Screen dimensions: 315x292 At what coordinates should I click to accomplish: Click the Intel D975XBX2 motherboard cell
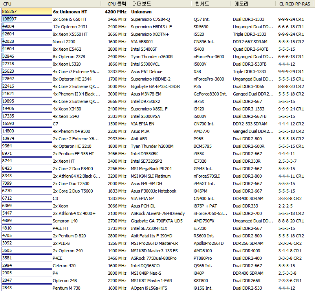[145, 101]
